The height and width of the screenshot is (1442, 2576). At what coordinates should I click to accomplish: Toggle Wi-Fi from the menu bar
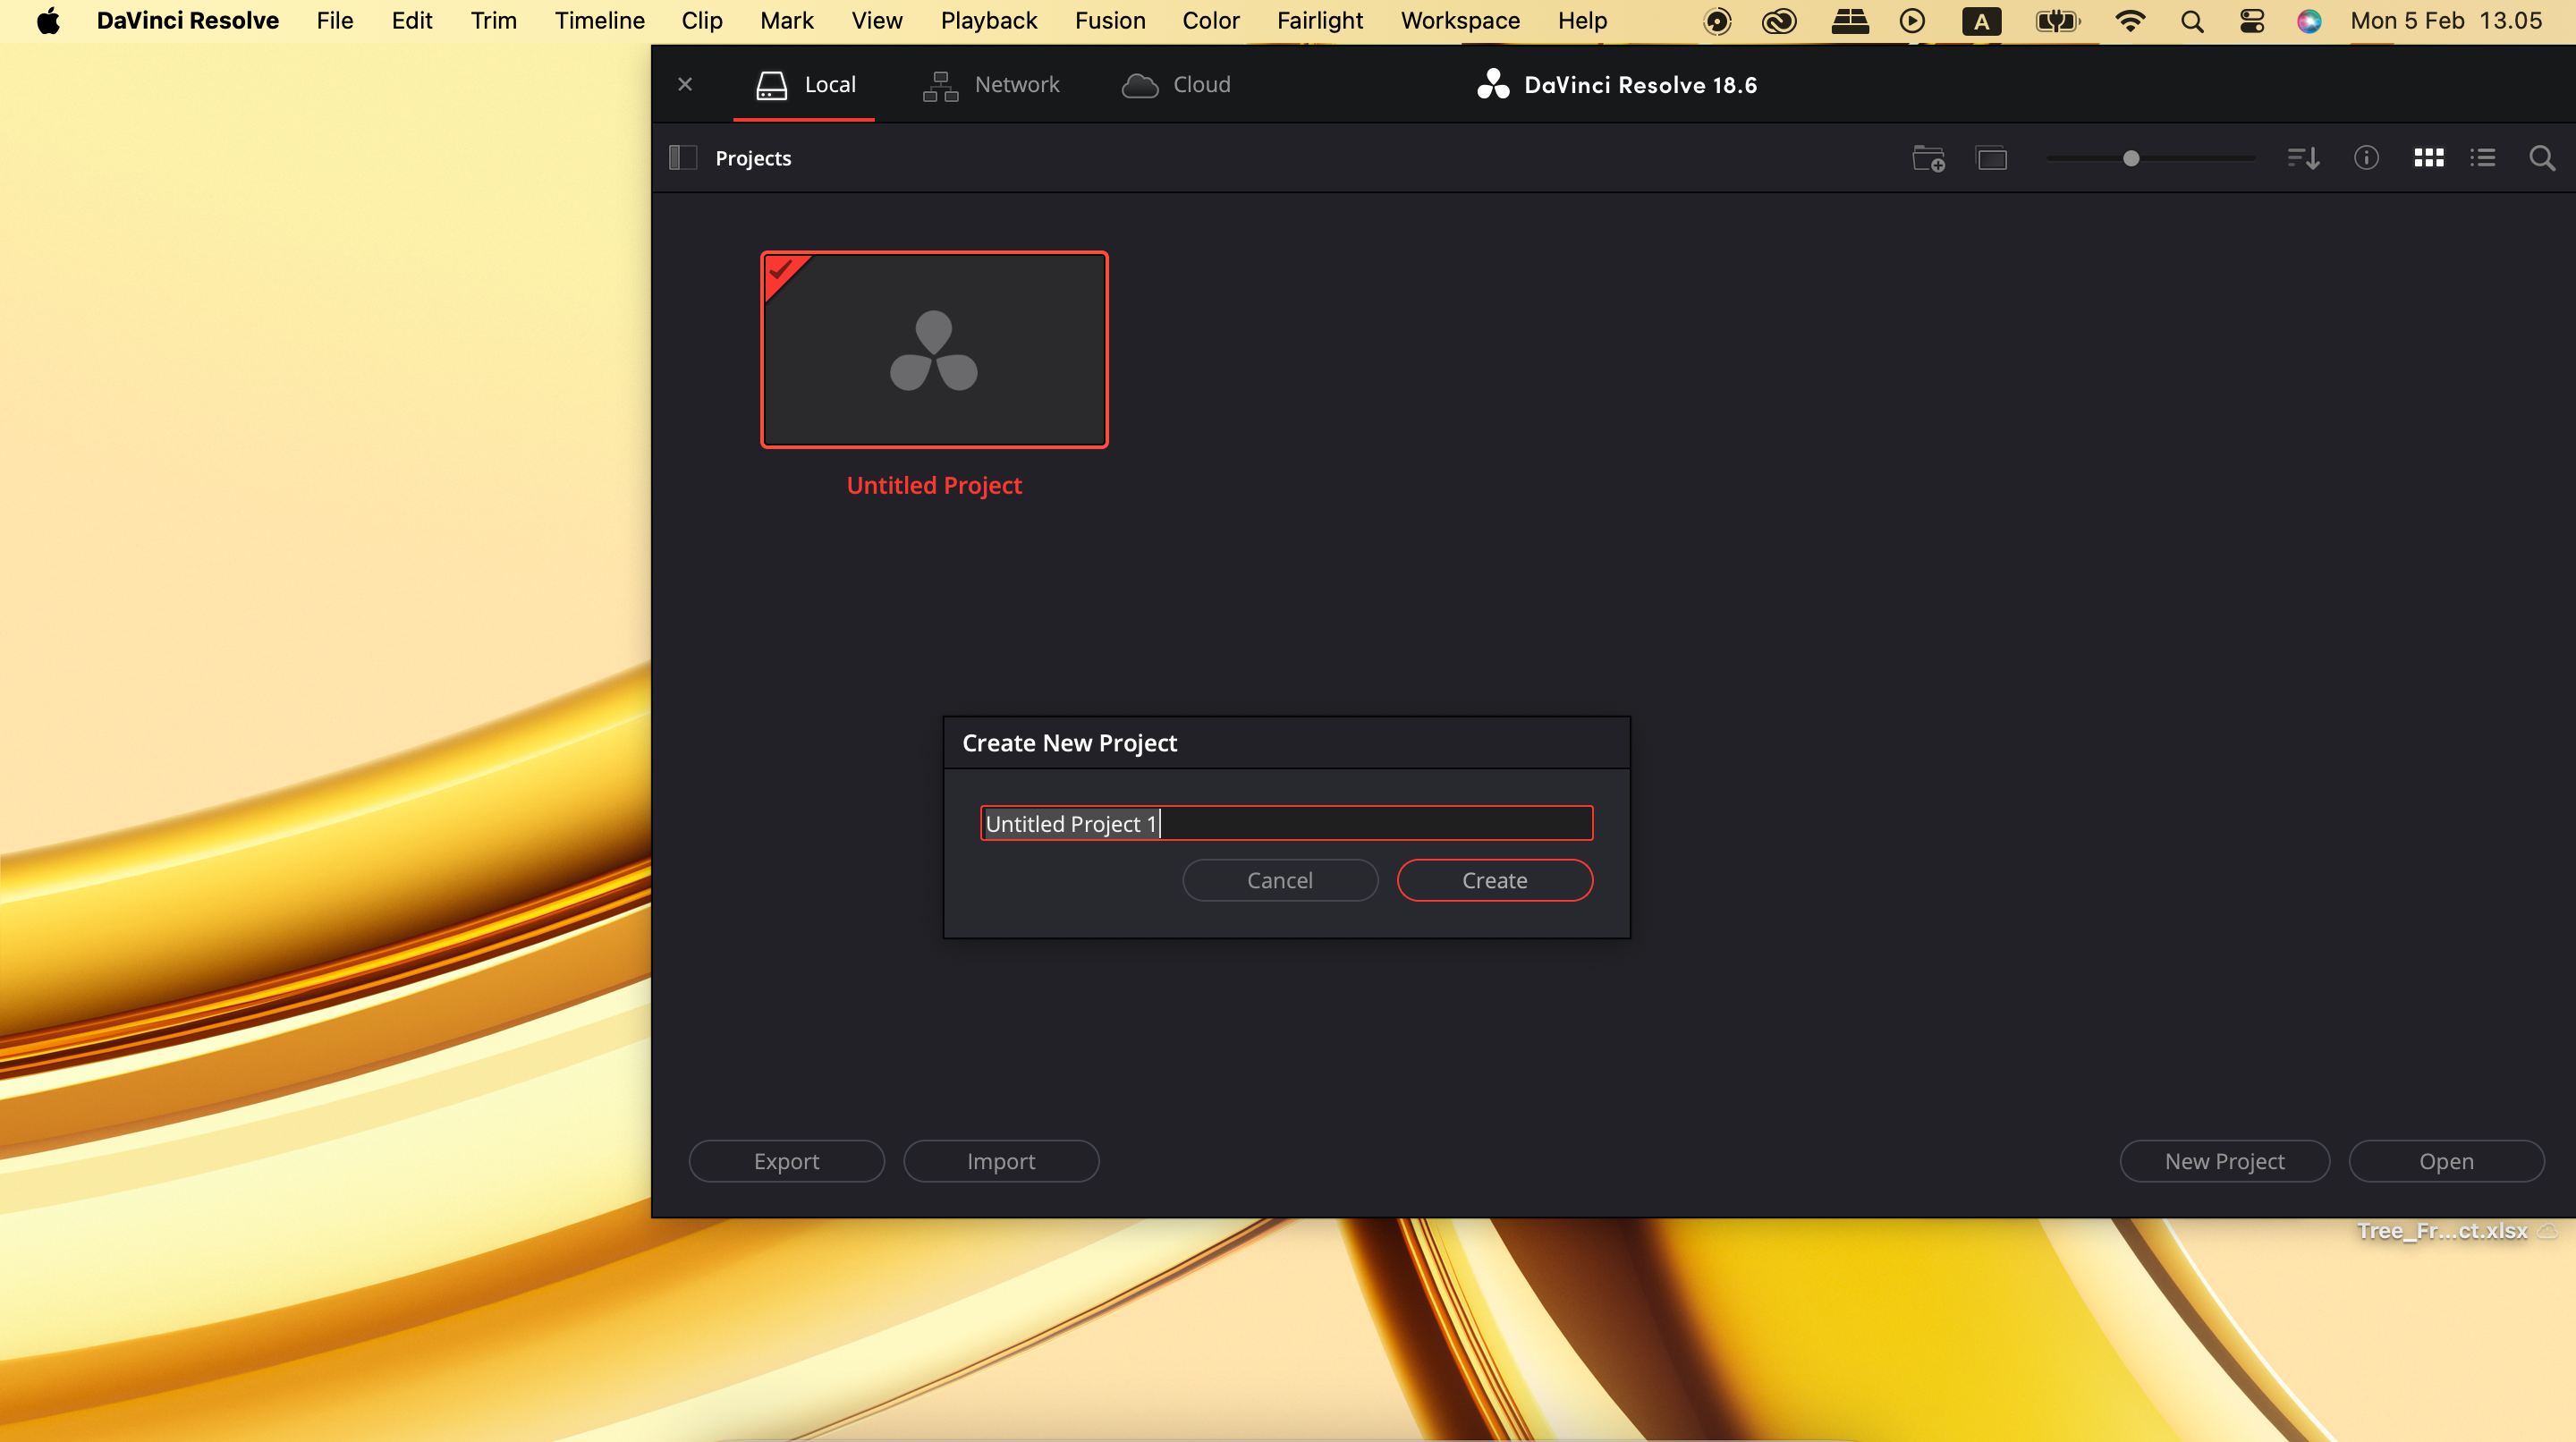(2131, 20)
